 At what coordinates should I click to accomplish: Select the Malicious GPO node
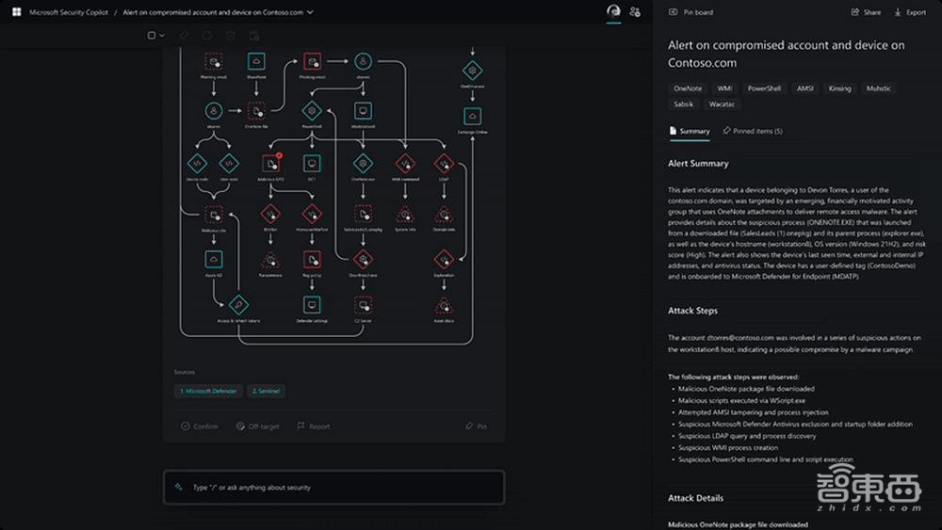[271, 163]
